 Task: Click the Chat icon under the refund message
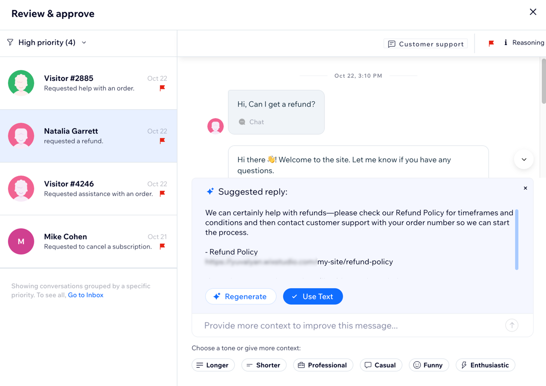242,122
